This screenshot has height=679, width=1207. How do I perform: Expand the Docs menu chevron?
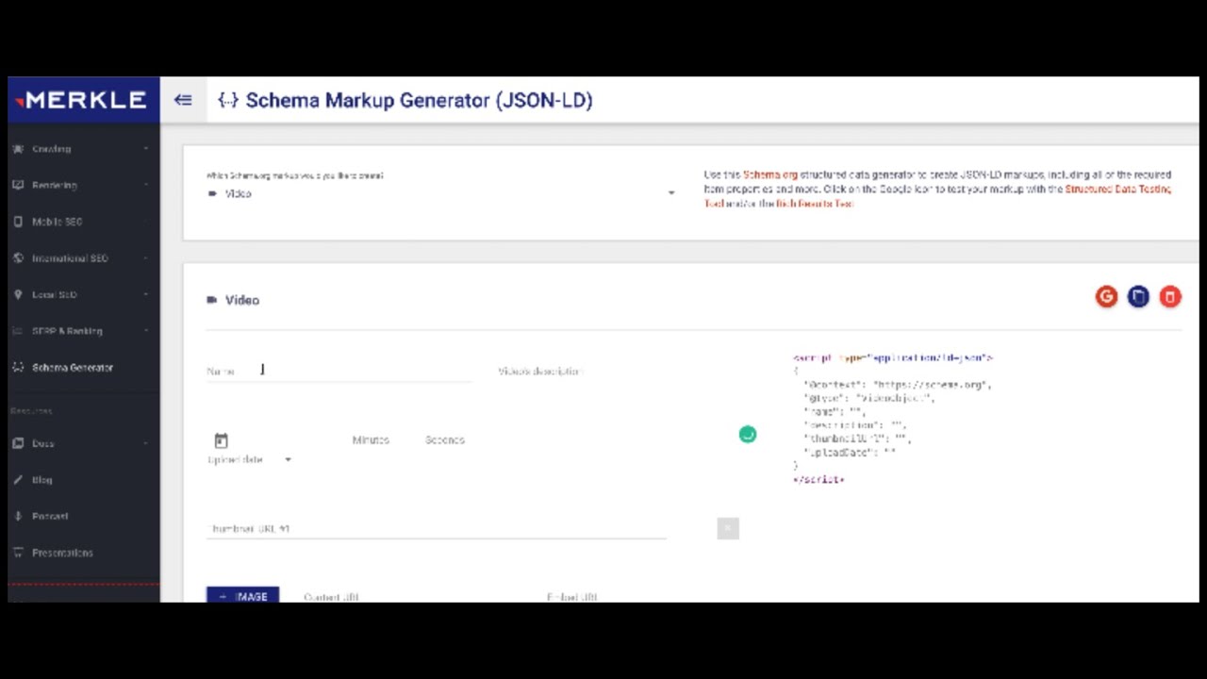[145, 443]
